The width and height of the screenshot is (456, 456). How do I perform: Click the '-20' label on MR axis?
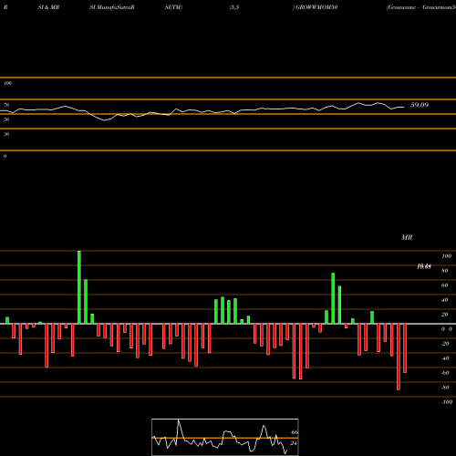pos(445,344)
